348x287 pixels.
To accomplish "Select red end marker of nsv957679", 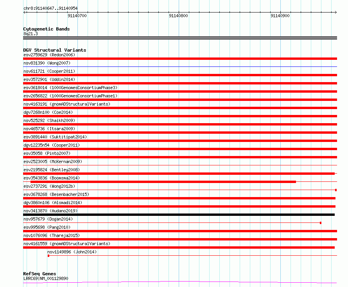I will 321,223.
